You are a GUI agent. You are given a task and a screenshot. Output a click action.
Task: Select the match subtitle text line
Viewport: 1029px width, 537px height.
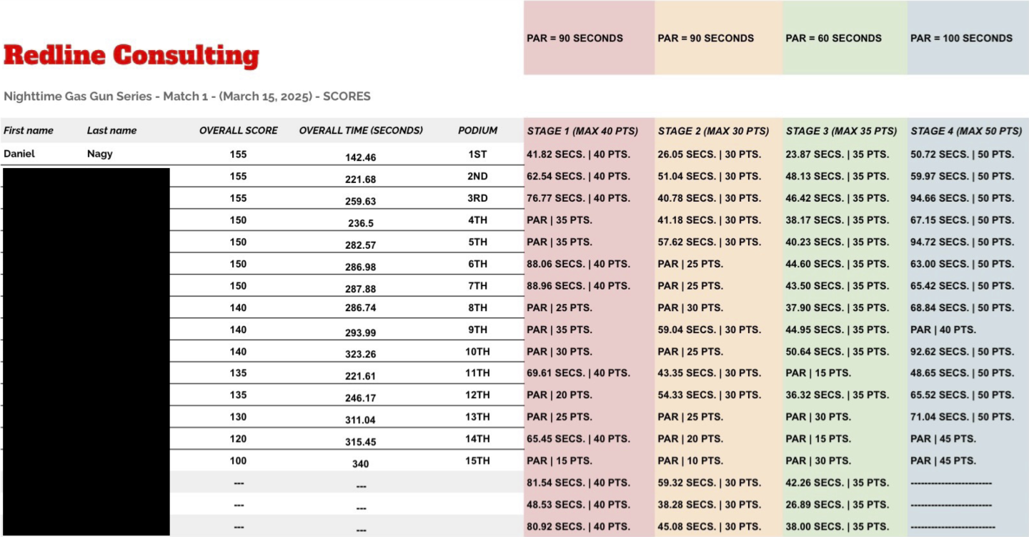point(187,97)
